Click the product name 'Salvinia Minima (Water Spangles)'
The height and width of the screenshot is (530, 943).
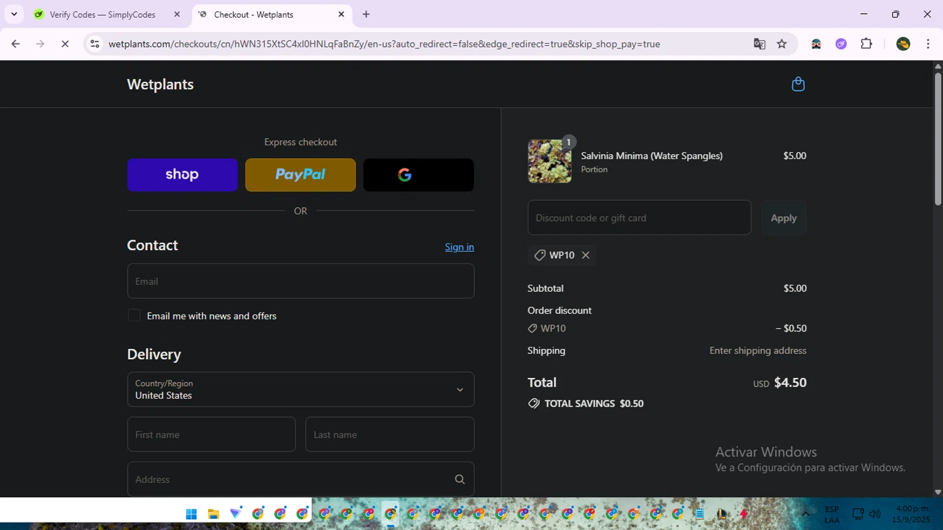click(x=652, y=156)
